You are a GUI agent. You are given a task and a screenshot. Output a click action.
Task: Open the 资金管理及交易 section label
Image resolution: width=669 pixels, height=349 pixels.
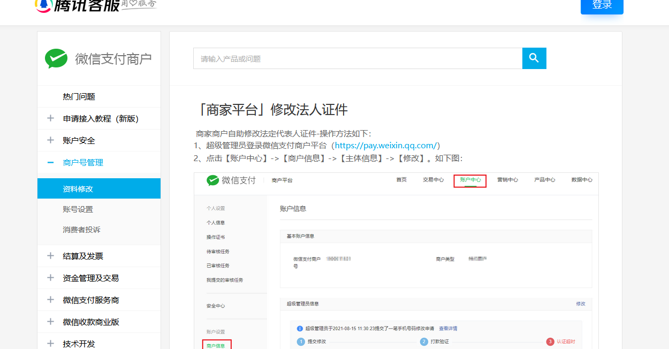coord(91,278)
